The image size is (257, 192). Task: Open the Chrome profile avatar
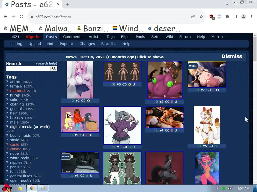coord(243,16)
